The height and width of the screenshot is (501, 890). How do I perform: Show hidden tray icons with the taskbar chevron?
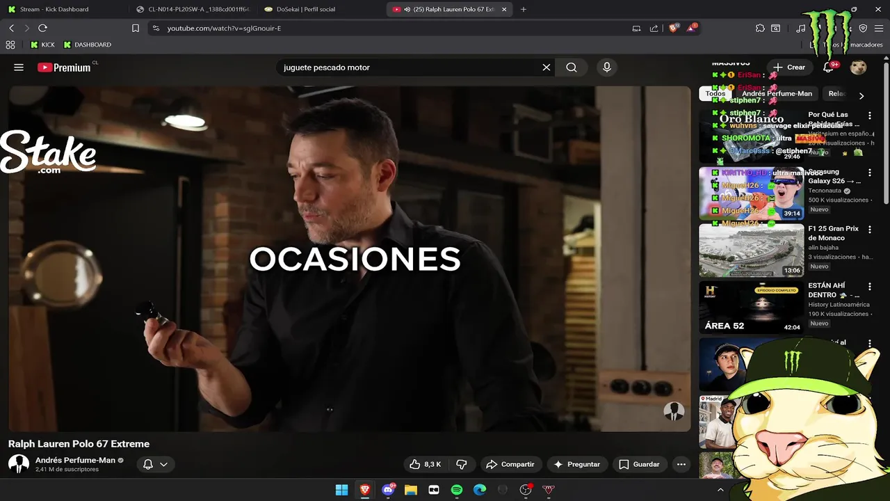pyautogui.click(x=720, y=490)
